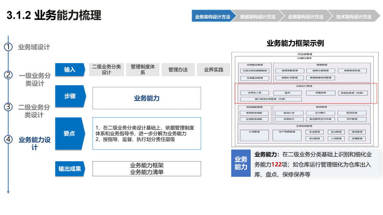This screenshot has width=383, height=215.
Task: Click the 业务能力框架示例 diagram thumbnail
Action: [305, 99]
